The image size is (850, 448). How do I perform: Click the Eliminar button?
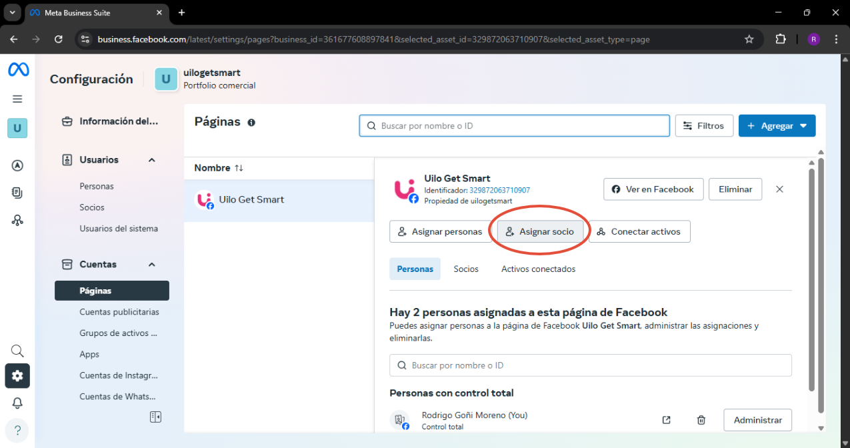point(735,189)
